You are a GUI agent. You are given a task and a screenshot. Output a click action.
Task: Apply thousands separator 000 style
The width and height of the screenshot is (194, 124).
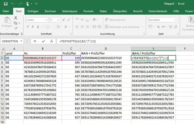[163, 27]
